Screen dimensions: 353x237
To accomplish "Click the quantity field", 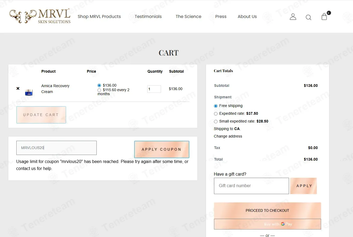I will pyautogui.click(x=154, y=89).
